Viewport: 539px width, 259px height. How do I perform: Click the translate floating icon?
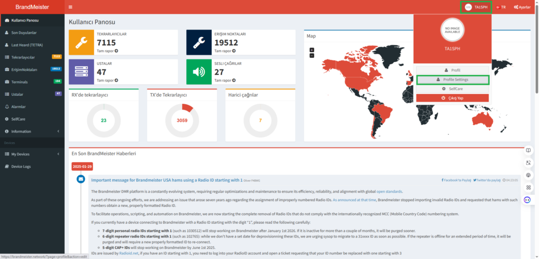[528, 163]
